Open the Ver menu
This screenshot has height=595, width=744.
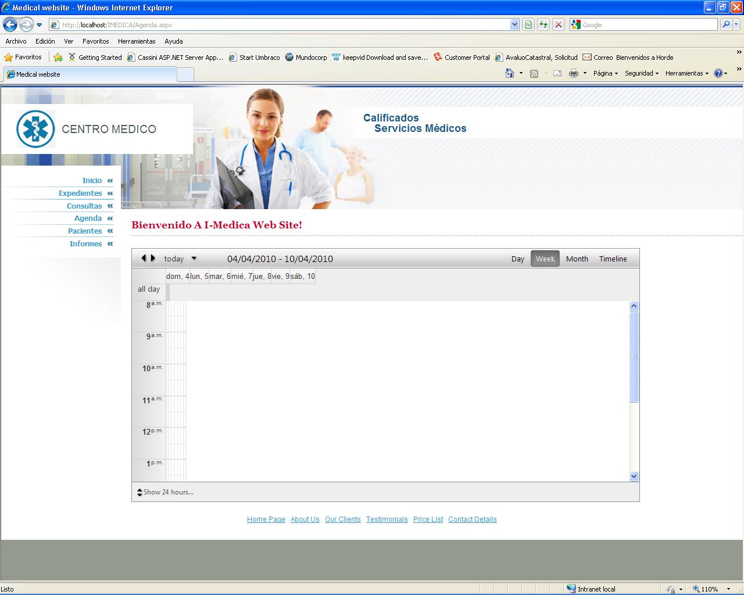coord(69,41)
